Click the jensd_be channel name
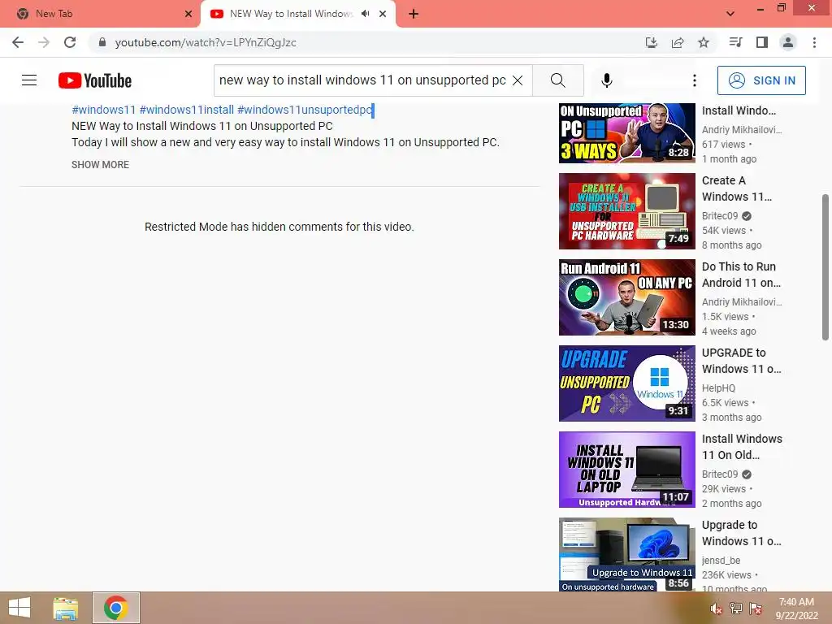 click(721, 561)
